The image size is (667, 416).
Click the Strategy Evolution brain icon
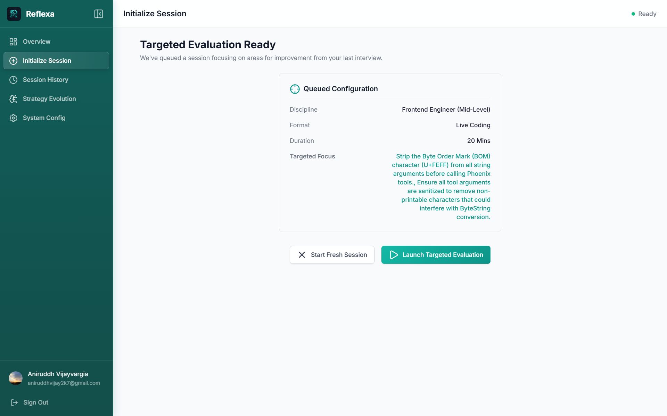pos(13,99)
